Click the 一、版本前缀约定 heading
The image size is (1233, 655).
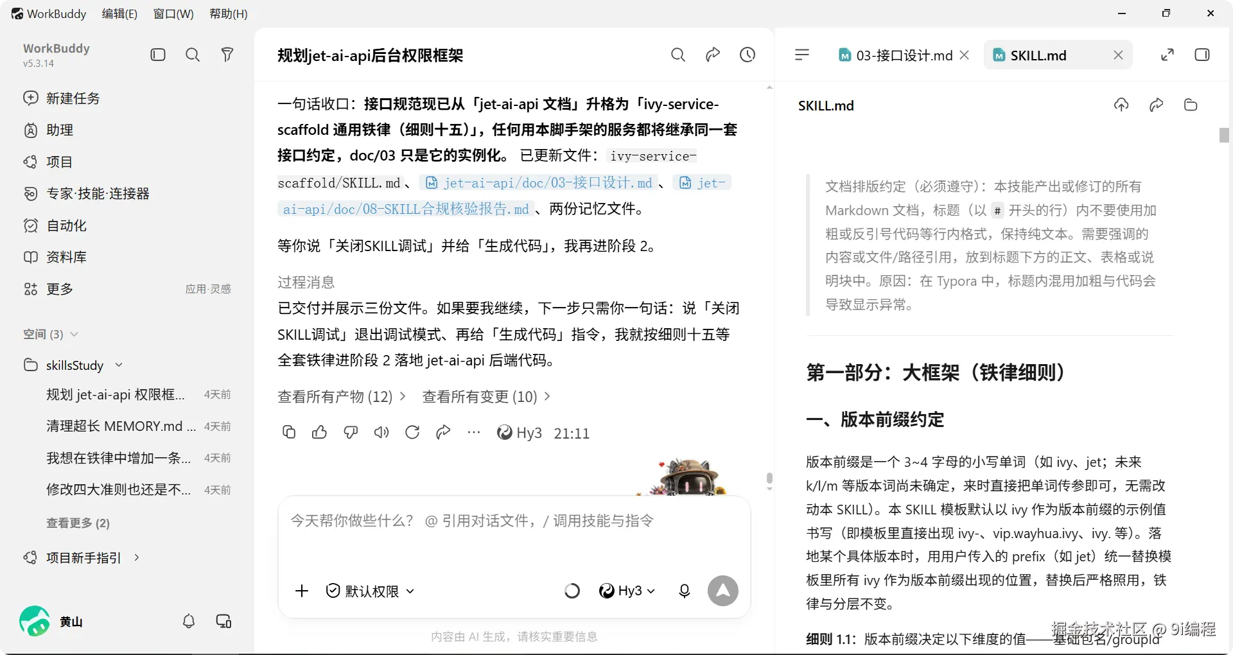(x=875, y=420)
